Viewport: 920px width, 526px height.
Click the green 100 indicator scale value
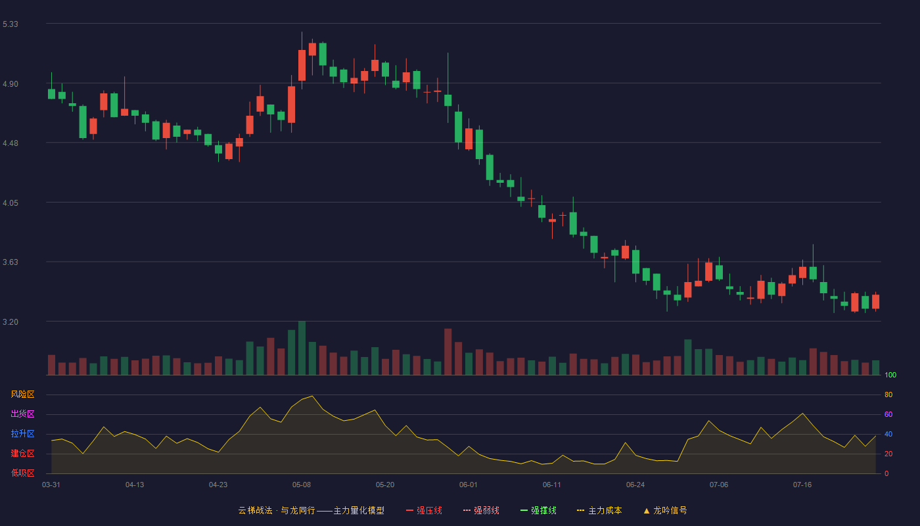pyautogui.click(x=890, y=375)
